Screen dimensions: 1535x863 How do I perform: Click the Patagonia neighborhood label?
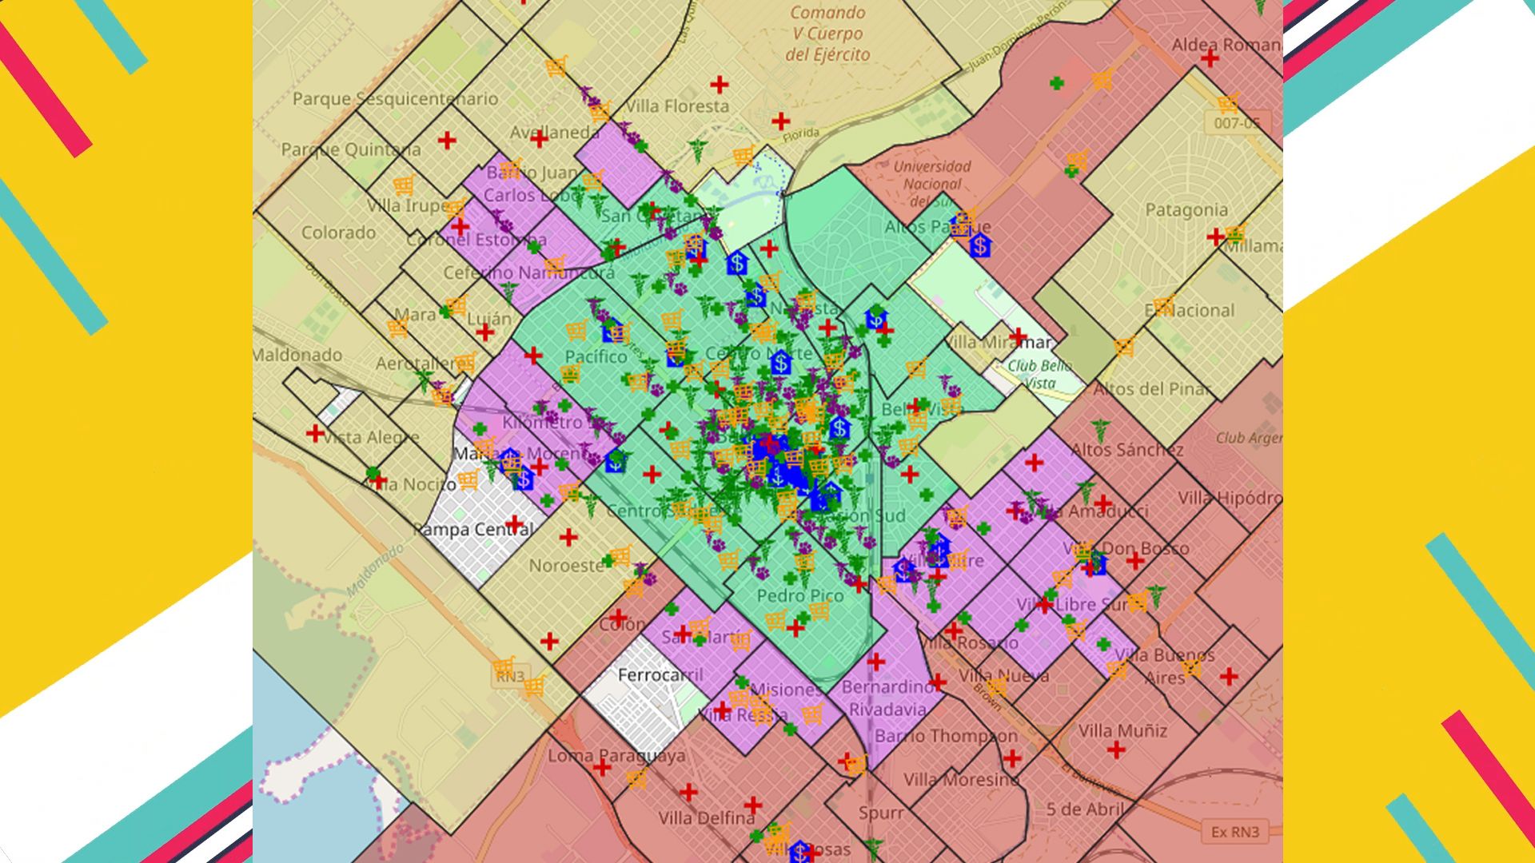(1186, 210)
